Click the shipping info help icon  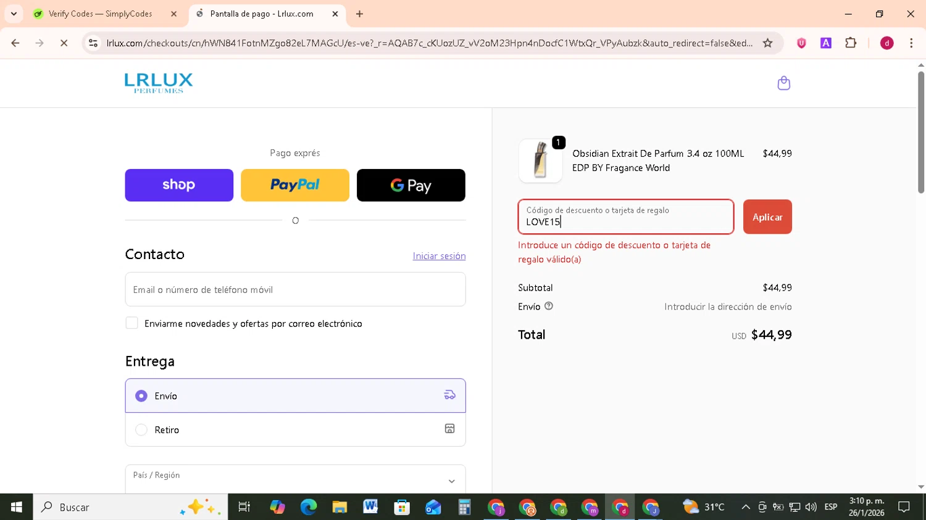[549, 306]
